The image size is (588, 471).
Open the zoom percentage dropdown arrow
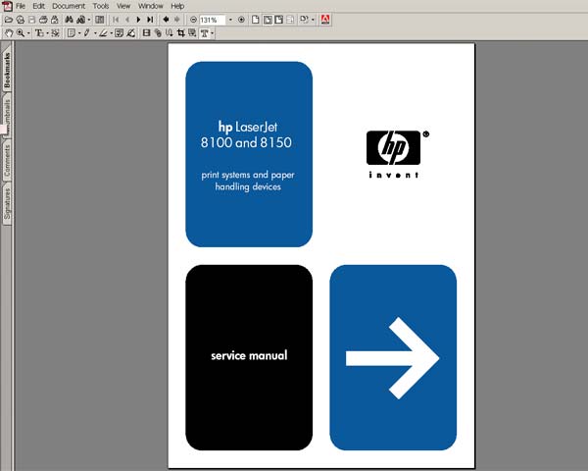(x=230, y=20)
